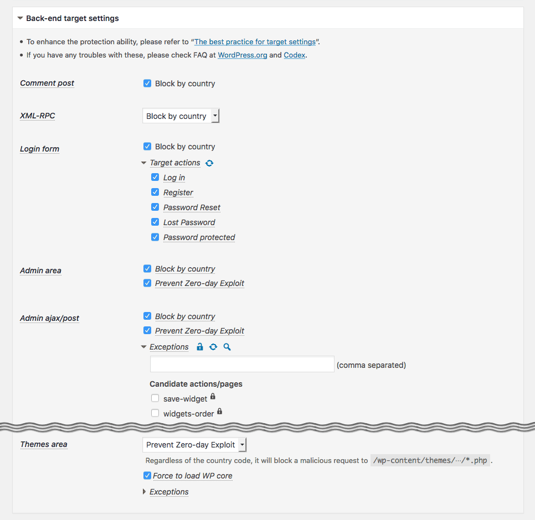Uncheck Force to load WP core

147,476
